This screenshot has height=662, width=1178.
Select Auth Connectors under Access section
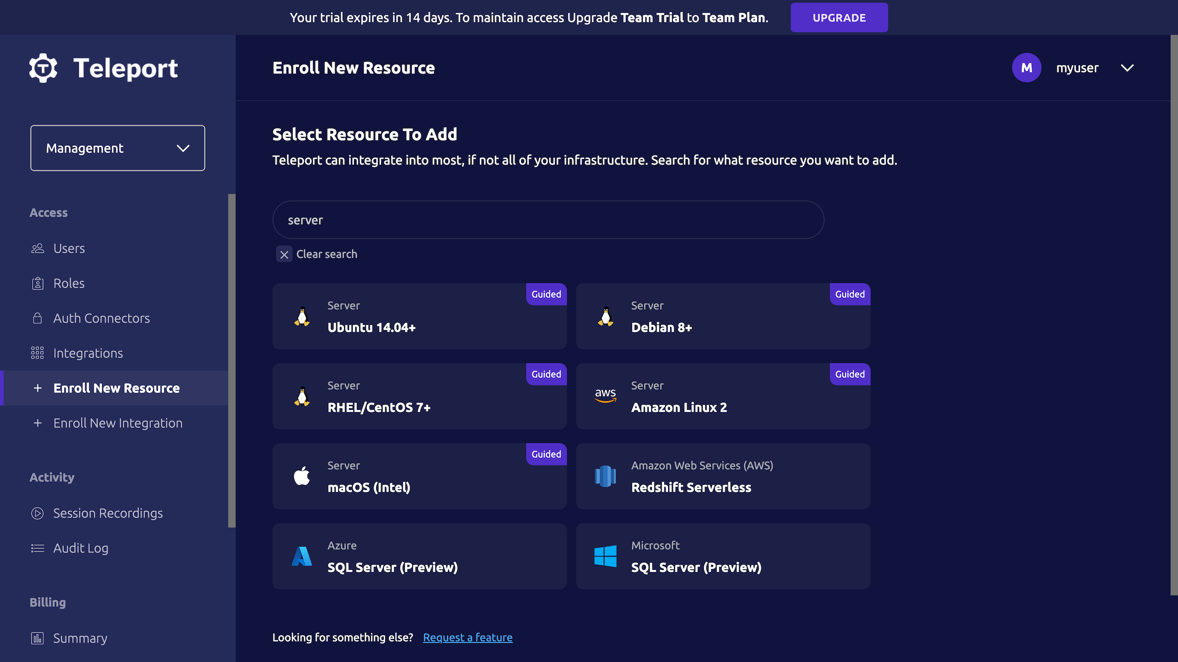point(101,318)
